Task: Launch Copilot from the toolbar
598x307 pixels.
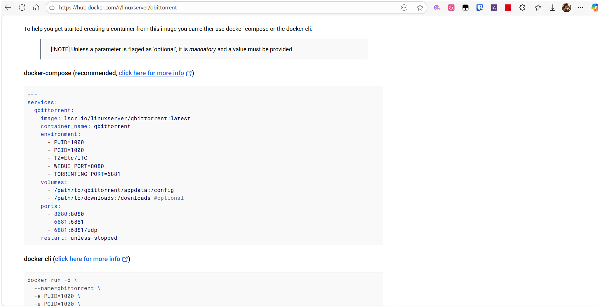Action: (594, 8)
